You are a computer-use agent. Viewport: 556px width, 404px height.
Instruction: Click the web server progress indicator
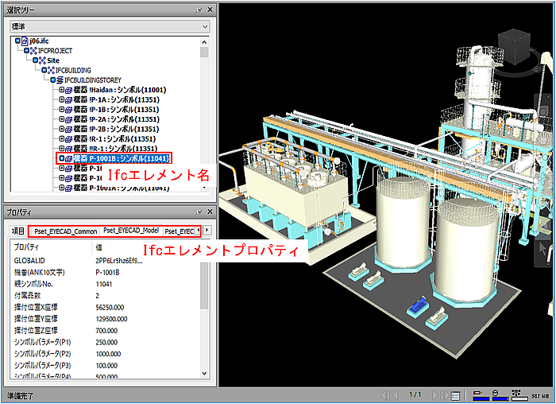point(518,394)
